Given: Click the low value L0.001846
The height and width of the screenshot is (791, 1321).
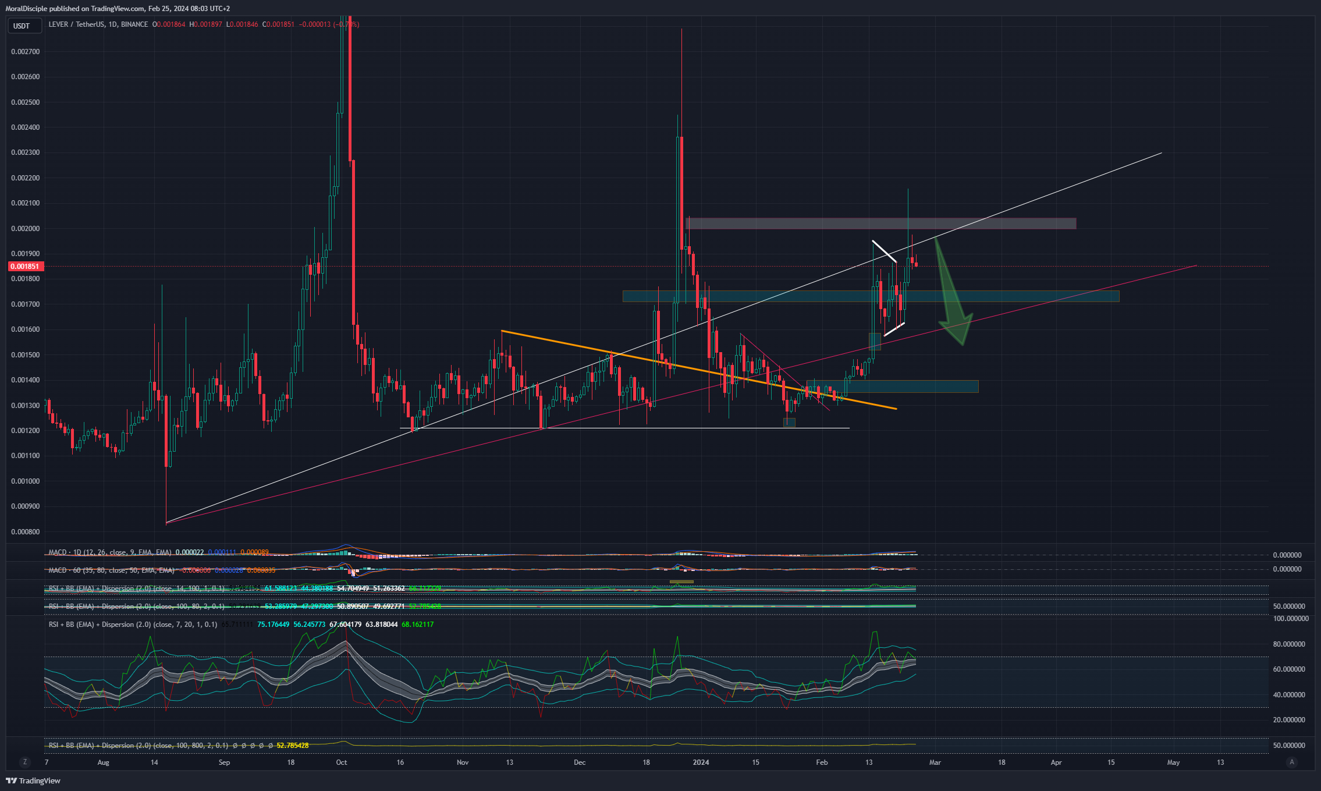Looking at the screenshot, I should click(x=242, y=24).
